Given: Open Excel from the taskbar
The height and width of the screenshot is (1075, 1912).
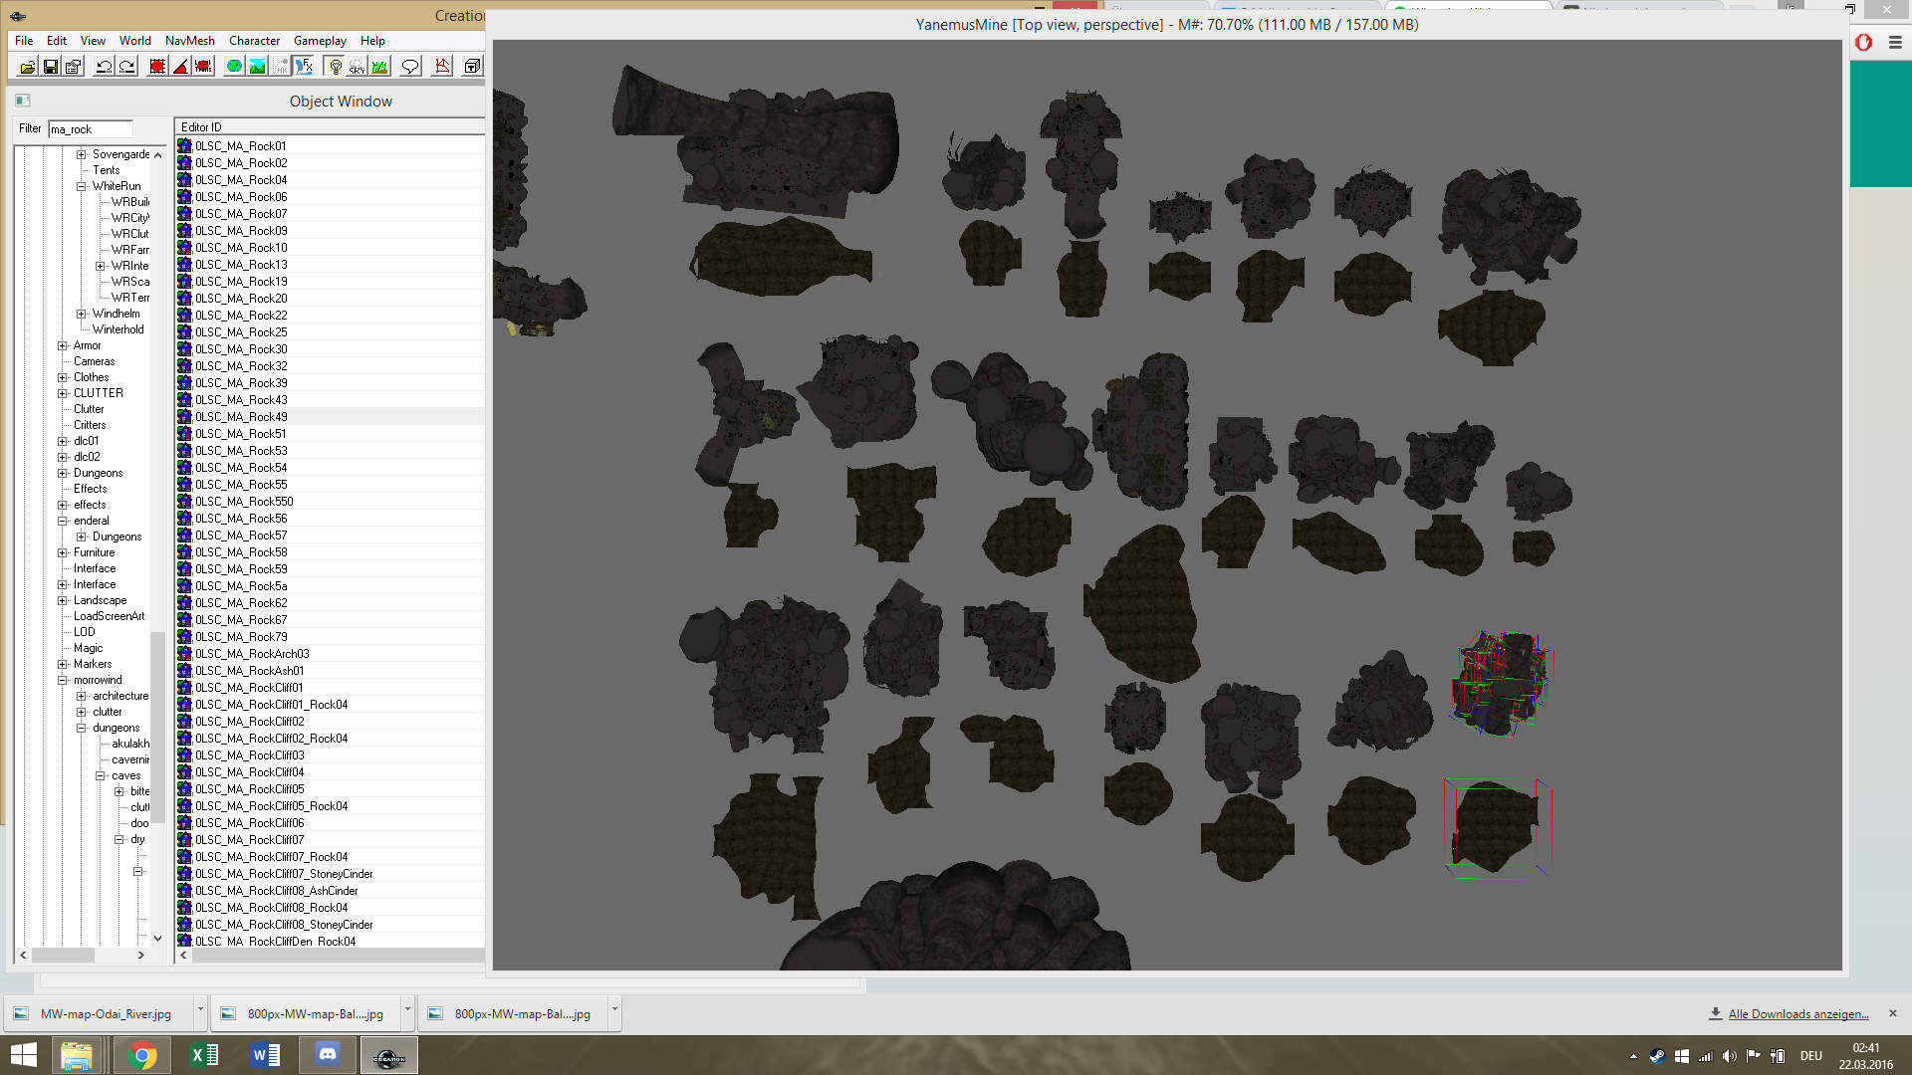Looking at the screenshot, I should (x=204, y=1055).
